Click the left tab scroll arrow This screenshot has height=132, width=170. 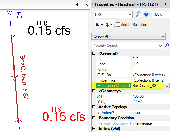77,5
